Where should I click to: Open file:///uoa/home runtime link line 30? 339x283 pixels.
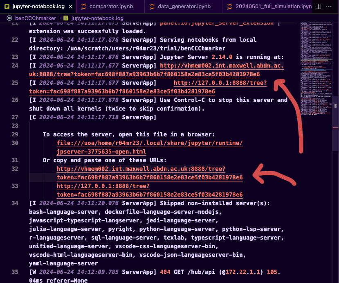150,143
